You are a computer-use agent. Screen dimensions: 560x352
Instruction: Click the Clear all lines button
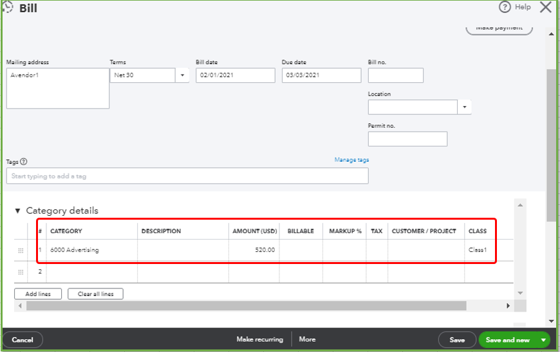tap(95, 294)
